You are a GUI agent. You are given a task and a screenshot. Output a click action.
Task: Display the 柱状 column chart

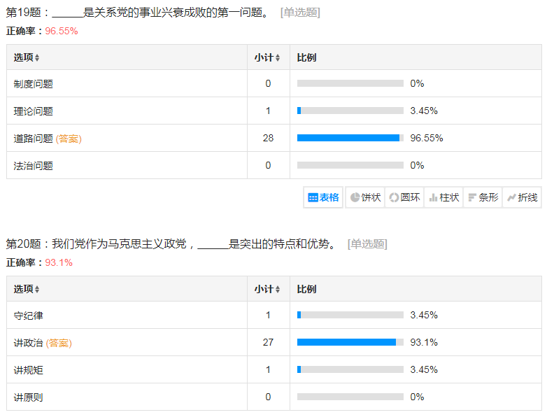(x=443, y=197)
